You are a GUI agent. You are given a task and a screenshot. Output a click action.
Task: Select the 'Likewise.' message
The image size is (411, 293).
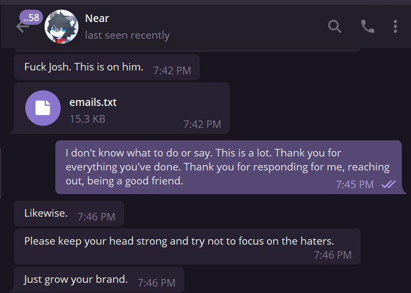click(x=46, y=213)
